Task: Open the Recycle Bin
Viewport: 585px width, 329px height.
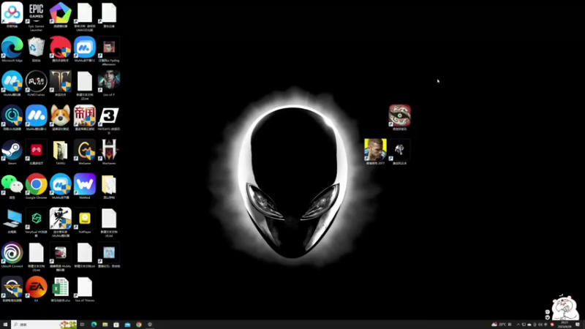Action: click(x=36, y=49)
